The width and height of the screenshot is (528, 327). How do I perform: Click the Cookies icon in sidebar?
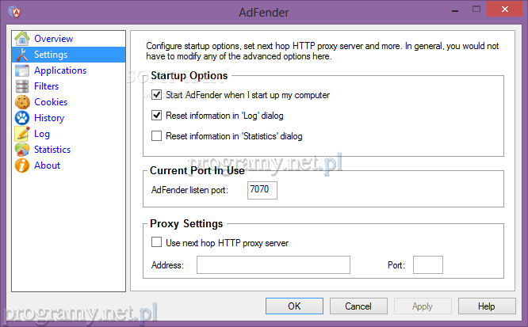click(21, 102)
